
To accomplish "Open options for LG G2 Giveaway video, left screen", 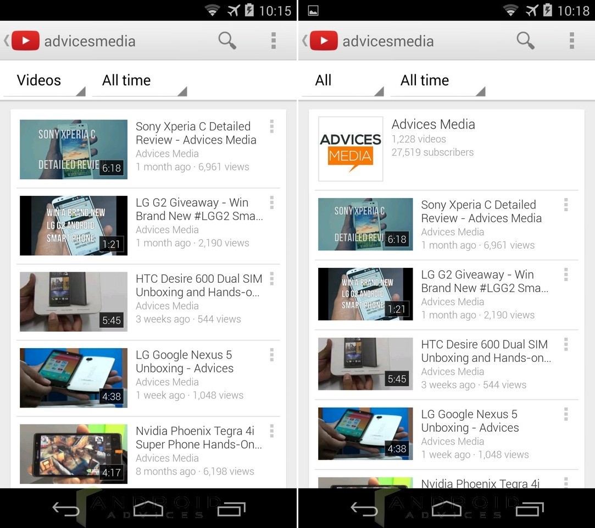I will pos(272,202).
